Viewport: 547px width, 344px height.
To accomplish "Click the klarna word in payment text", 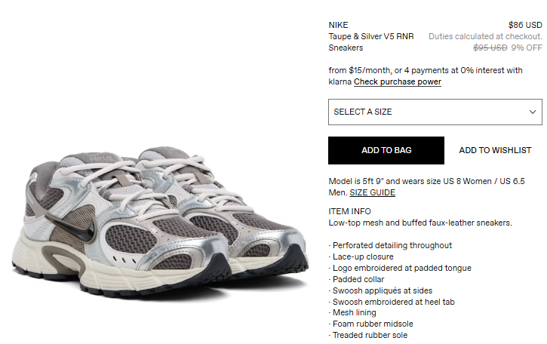I will point(340,81).
